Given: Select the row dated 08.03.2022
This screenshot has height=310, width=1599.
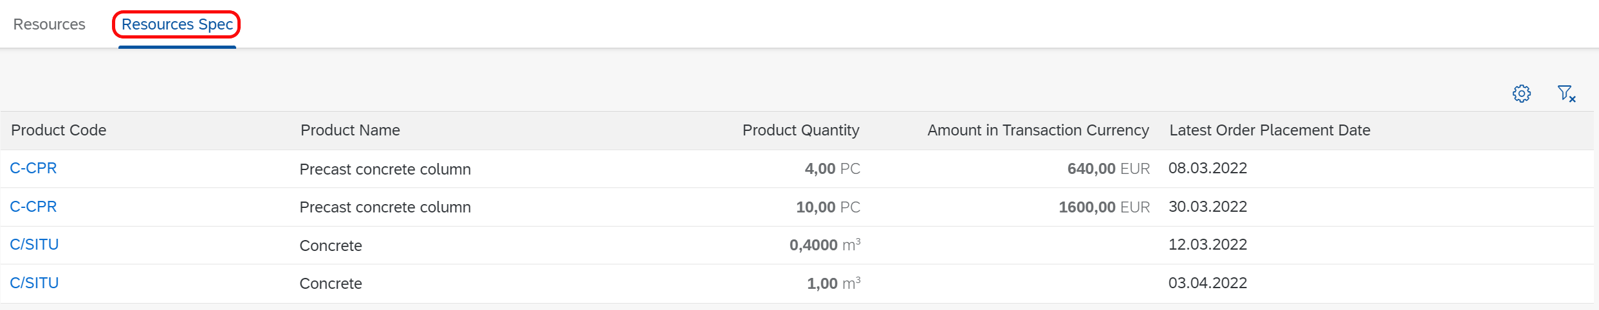Looking at the screenshot, I should 798,169.
